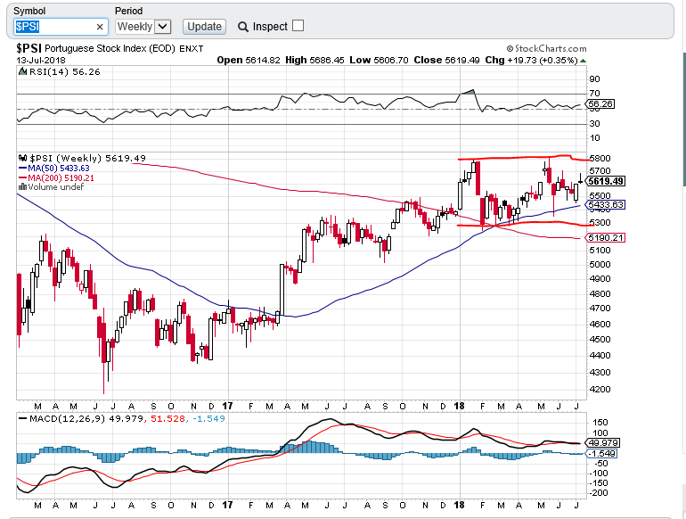Viewport: 686px width, 519px height.
Task: Click the Inspect magnifier icon
Action: click(243, 27)
